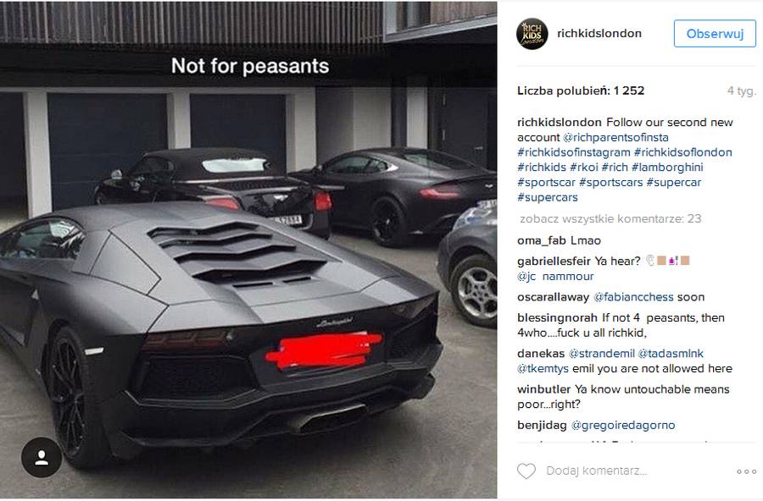Open the @richparentsofinsta mention
The height and width of the screenshot is (501, 763).
pyautogui.click(x=615, y=137)
